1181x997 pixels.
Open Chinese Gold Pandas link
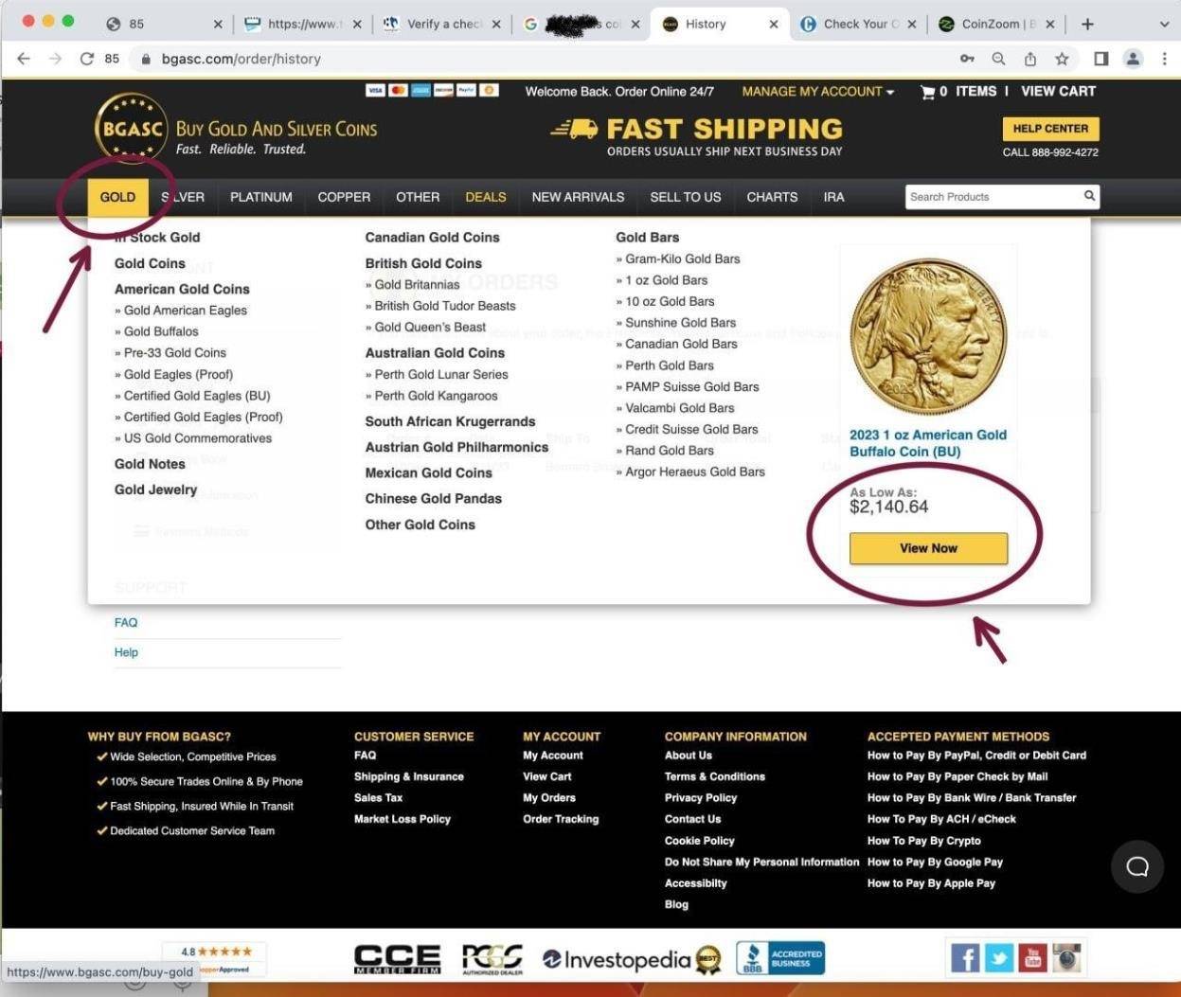pos(433,498)
